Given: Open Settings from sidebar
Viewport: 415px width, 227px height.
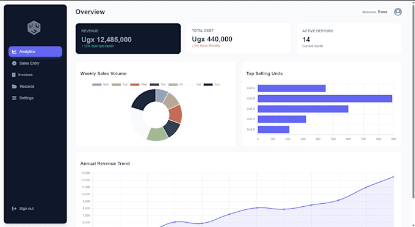Looking at the screenshot, I should 35,98.
